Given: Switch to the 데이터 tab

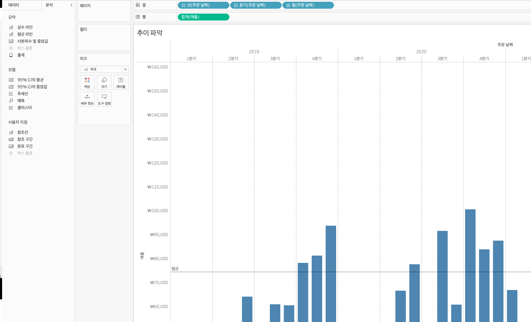Looking at the screenshot, I should [14, 5].
